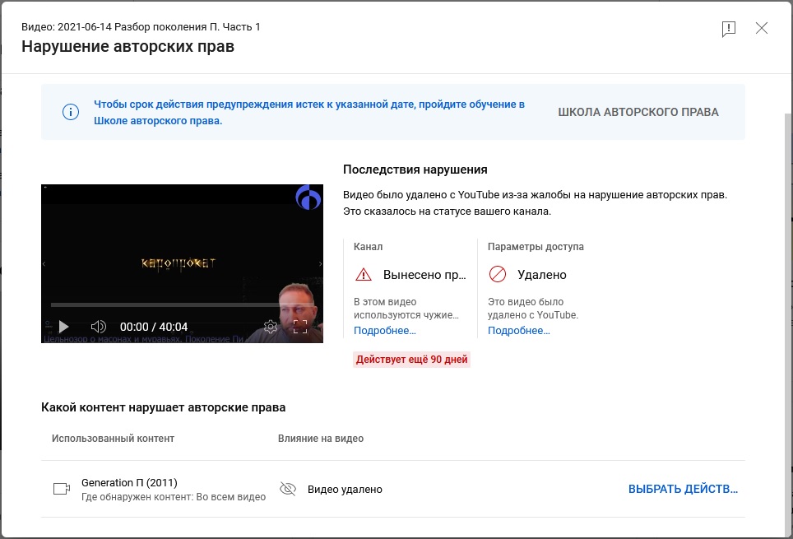
Task: Click the small back arrow in video corner
Action: [x=45, y=188]
